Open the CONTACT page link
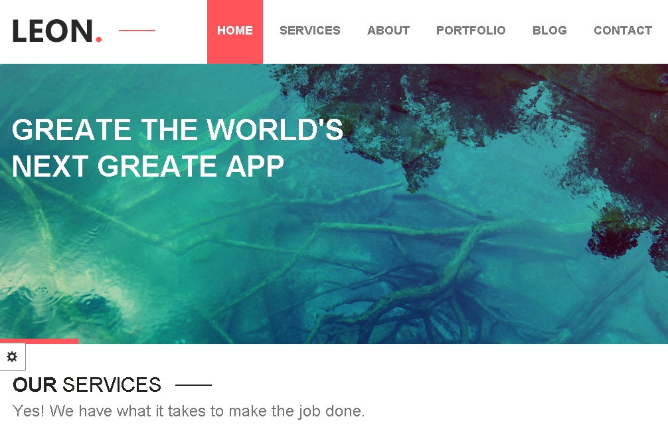Image resolution: width=668 pixels, height=435 pixels. [x=623, y=31]
